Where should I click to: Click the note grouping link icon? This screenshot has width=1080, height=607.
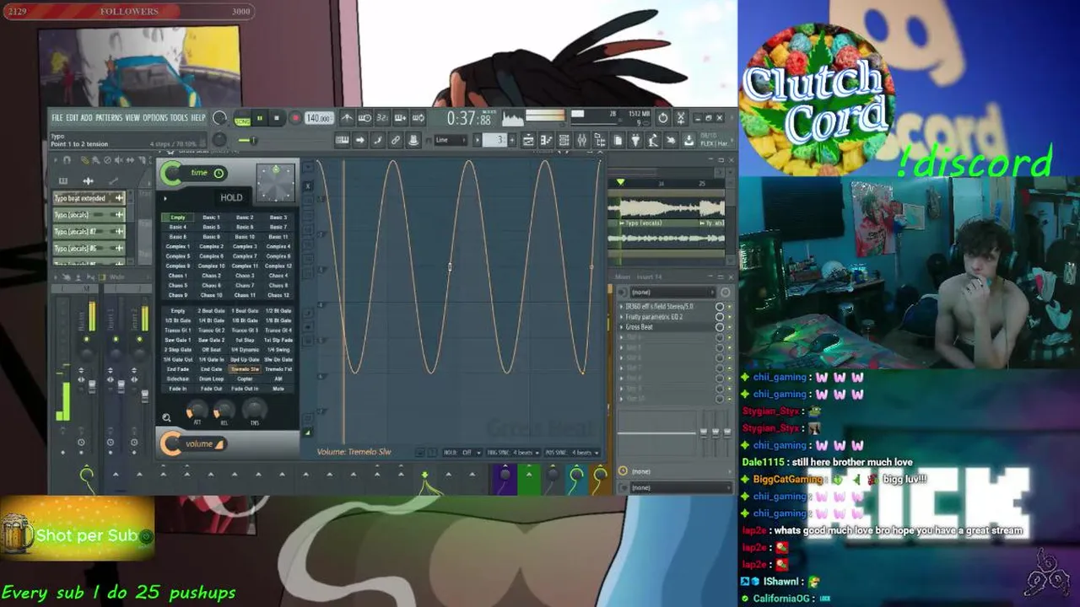coord(396,140)
